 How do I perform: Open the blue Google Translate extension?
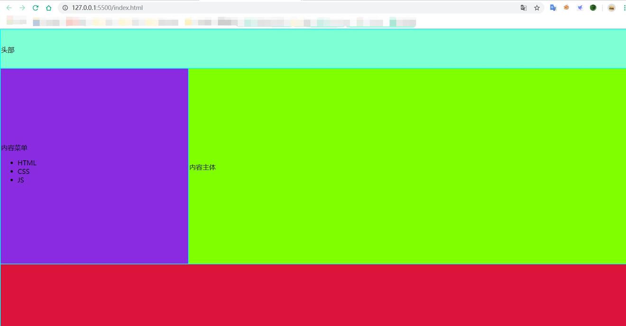click(553, 8)
